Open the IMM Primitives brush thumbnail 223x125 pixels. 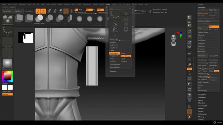8,20
